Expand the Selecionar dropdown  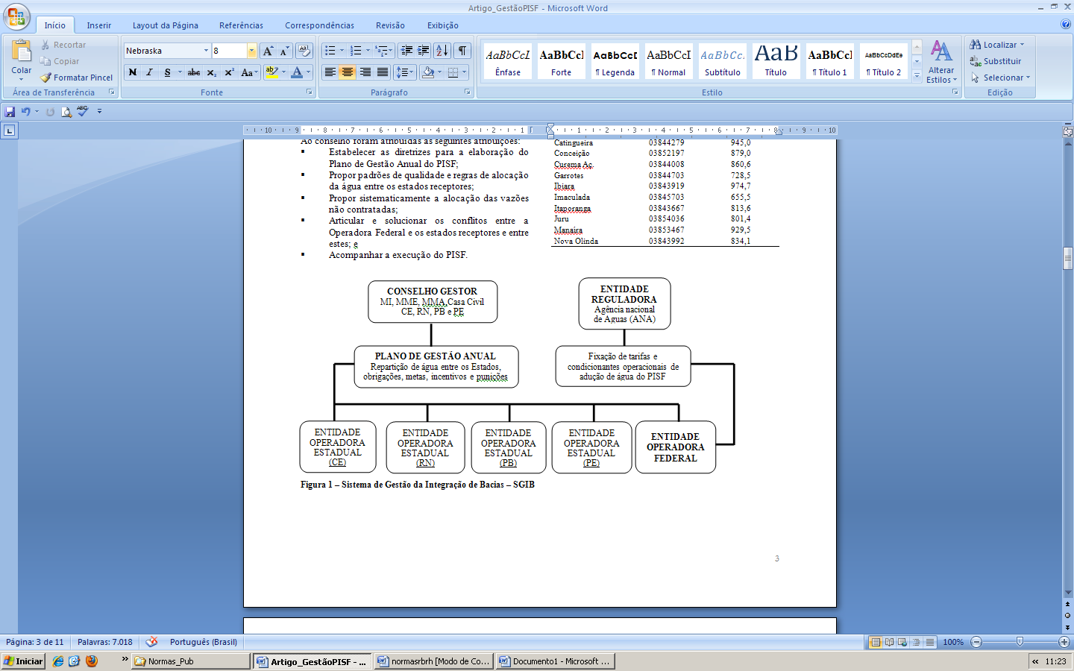pos(1028,78)
